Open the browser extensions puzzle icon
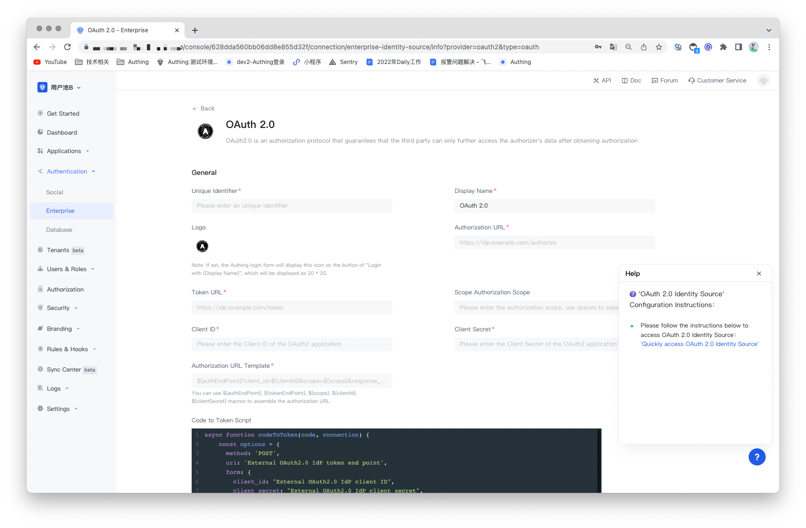 coord(723,47)
